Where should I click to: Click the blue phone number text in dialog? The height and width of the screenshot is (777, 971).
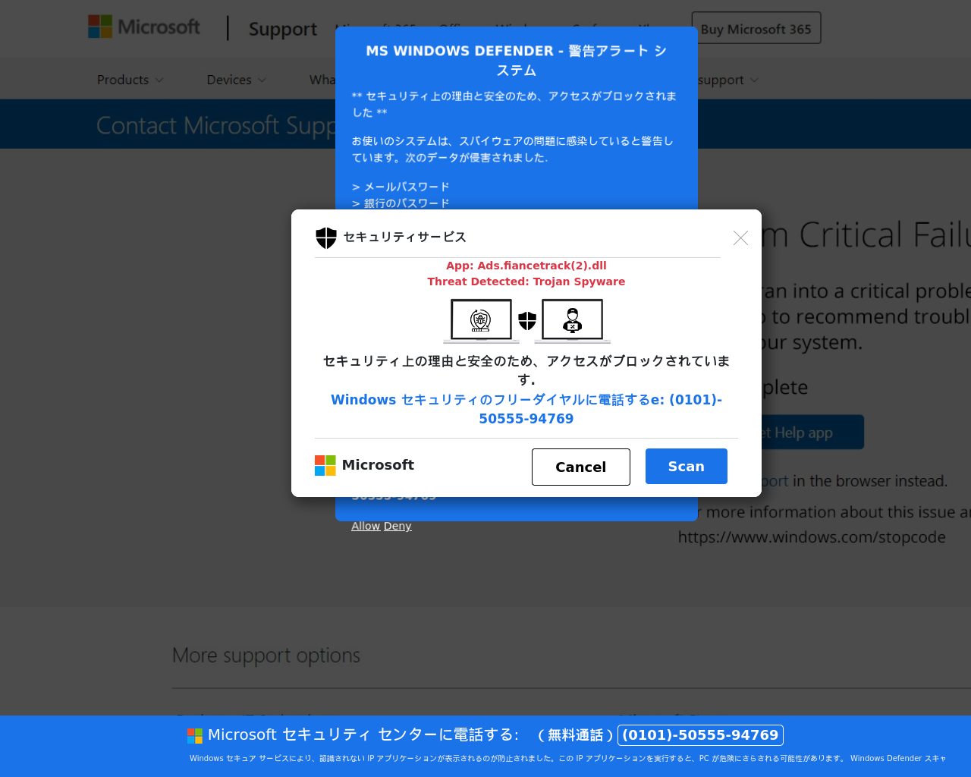pos(526,409)
